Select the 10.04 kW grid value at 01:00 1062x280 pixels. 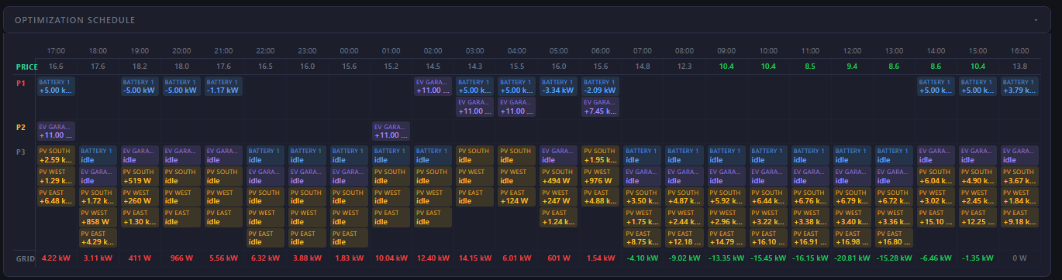coord(391,258)
